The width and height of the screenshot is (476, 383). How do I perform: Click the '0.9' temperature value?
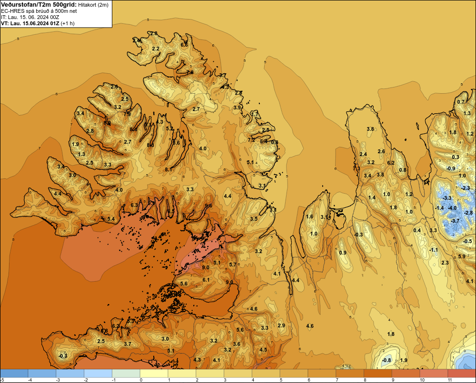(343, 253)
